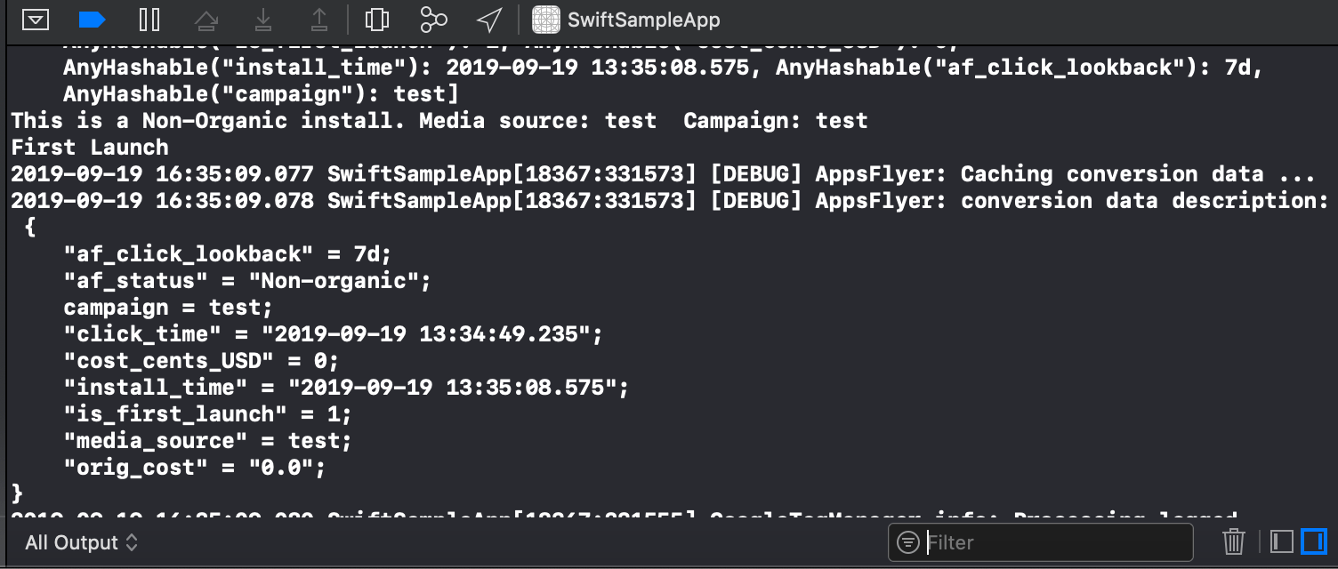Toggle the variables view pane on the left
The image size is (1338, 569).
click(x=1281, y=541)
